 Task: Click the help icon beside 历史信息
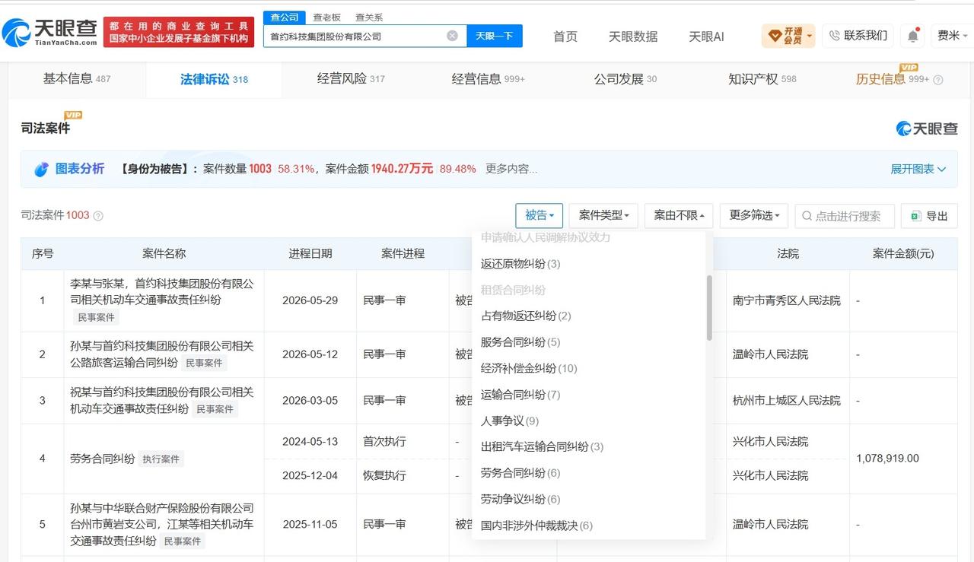point(937,80)
